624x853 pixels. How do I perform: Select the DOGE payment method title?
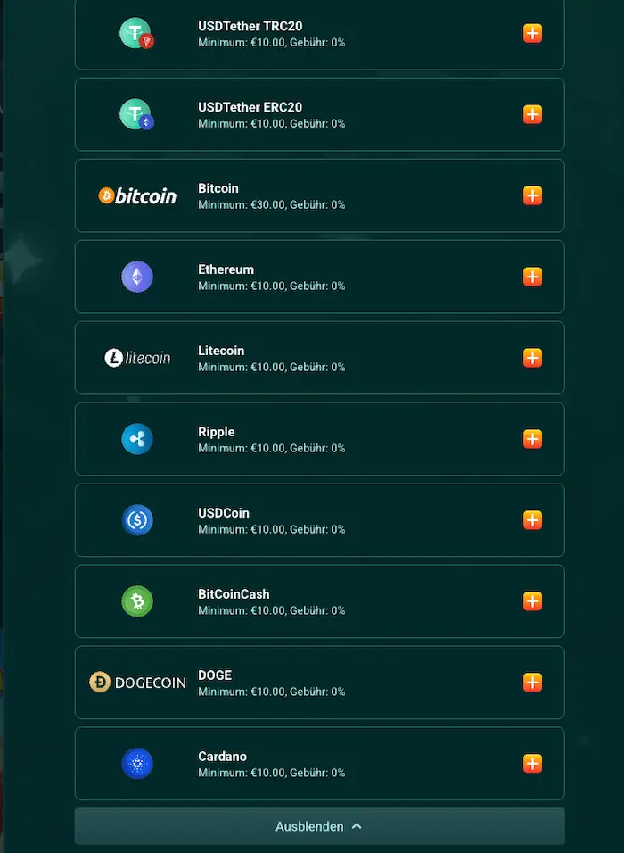click(x=215, y=675)
